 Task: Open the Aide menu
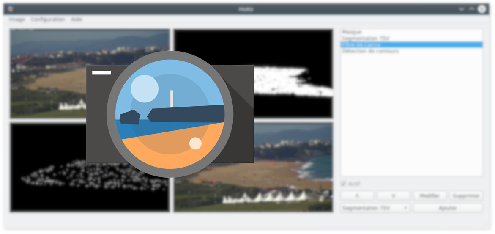click(77, 19)
